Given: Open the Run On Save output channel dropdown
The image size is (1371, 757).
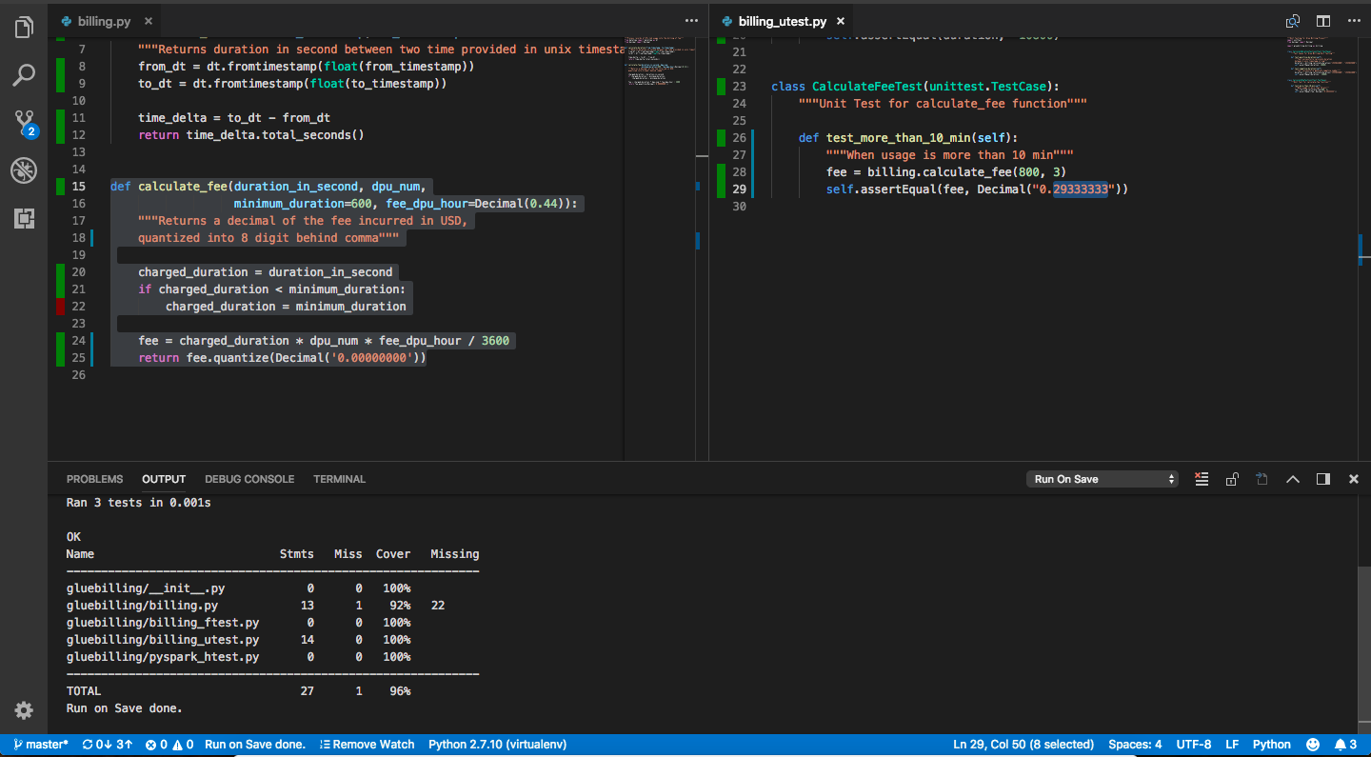Looking at the screenshot, I should coord(1103,479).
